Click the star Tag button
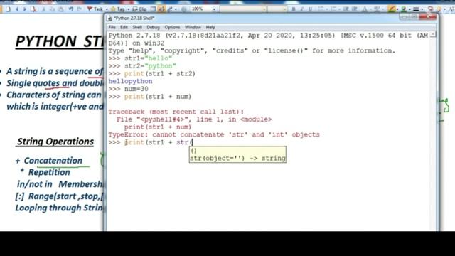The height and width of the screenshot is (256, 455). (117, 9)
